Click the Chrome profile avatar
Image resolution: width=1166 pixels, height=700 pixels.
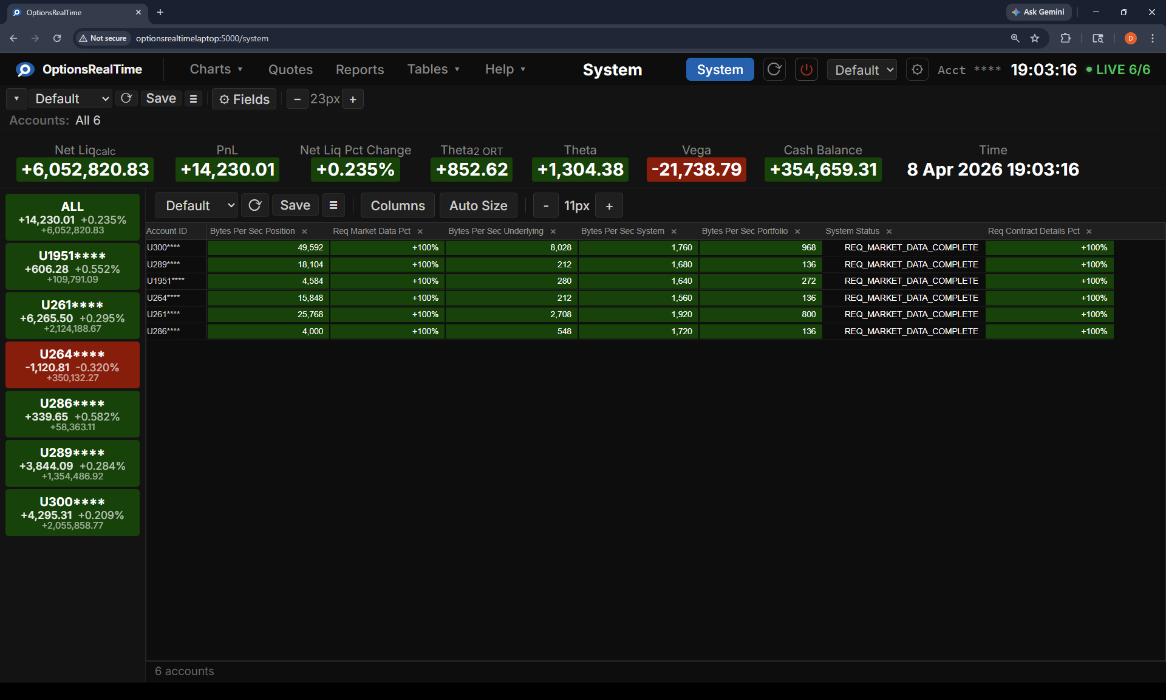pos(1130,38)
